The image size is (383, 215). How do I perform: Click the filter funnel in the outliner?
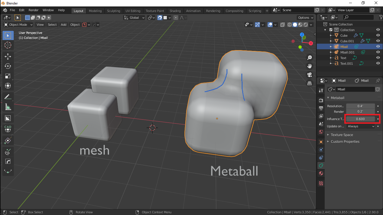click(x=381, y=17)
